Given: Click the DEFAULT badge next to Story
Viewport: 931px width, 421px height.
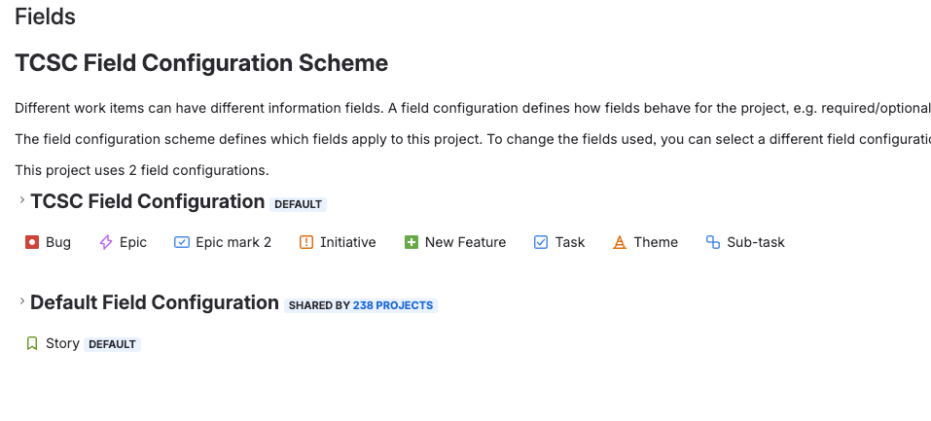Looking at the screenshot, I should [113, 344].
